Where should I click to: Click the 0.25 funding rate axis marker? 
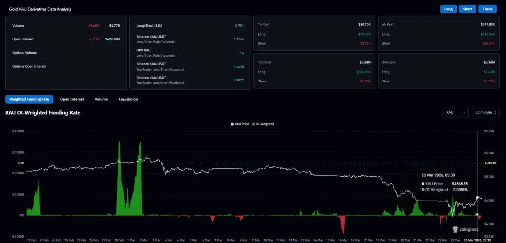click(x=21, y=163)
